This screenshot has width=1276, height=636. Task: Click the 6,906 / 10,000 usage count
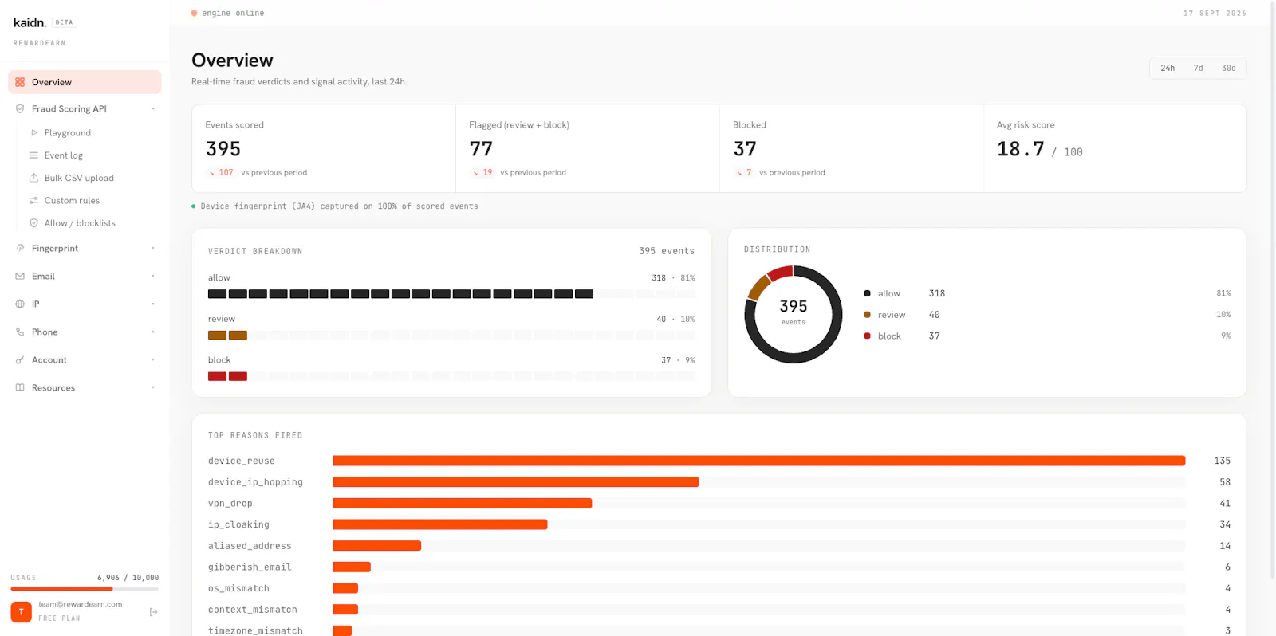(x=128, y=578)
